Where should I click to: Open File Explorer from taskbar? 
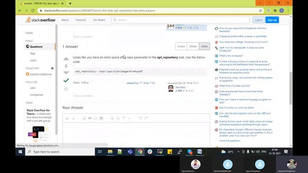[x=110, y=152]
